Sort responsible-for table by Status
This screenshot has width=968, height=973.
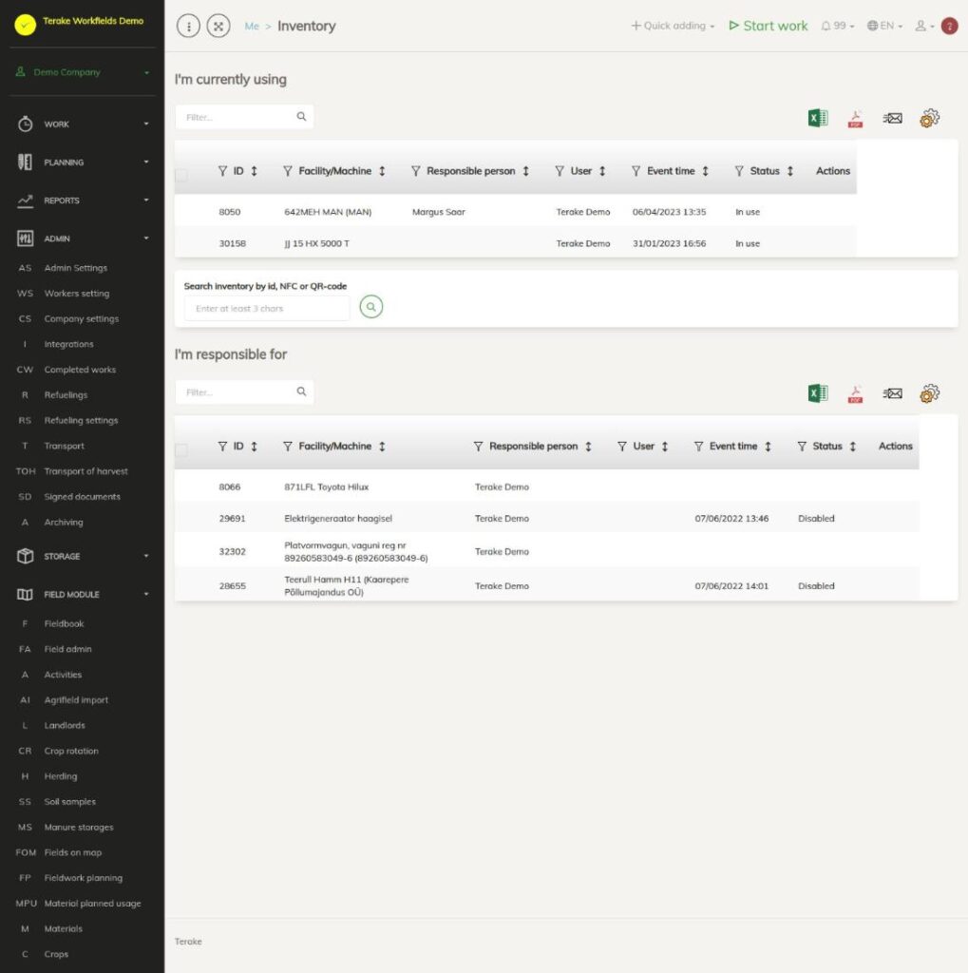point(853,447)
